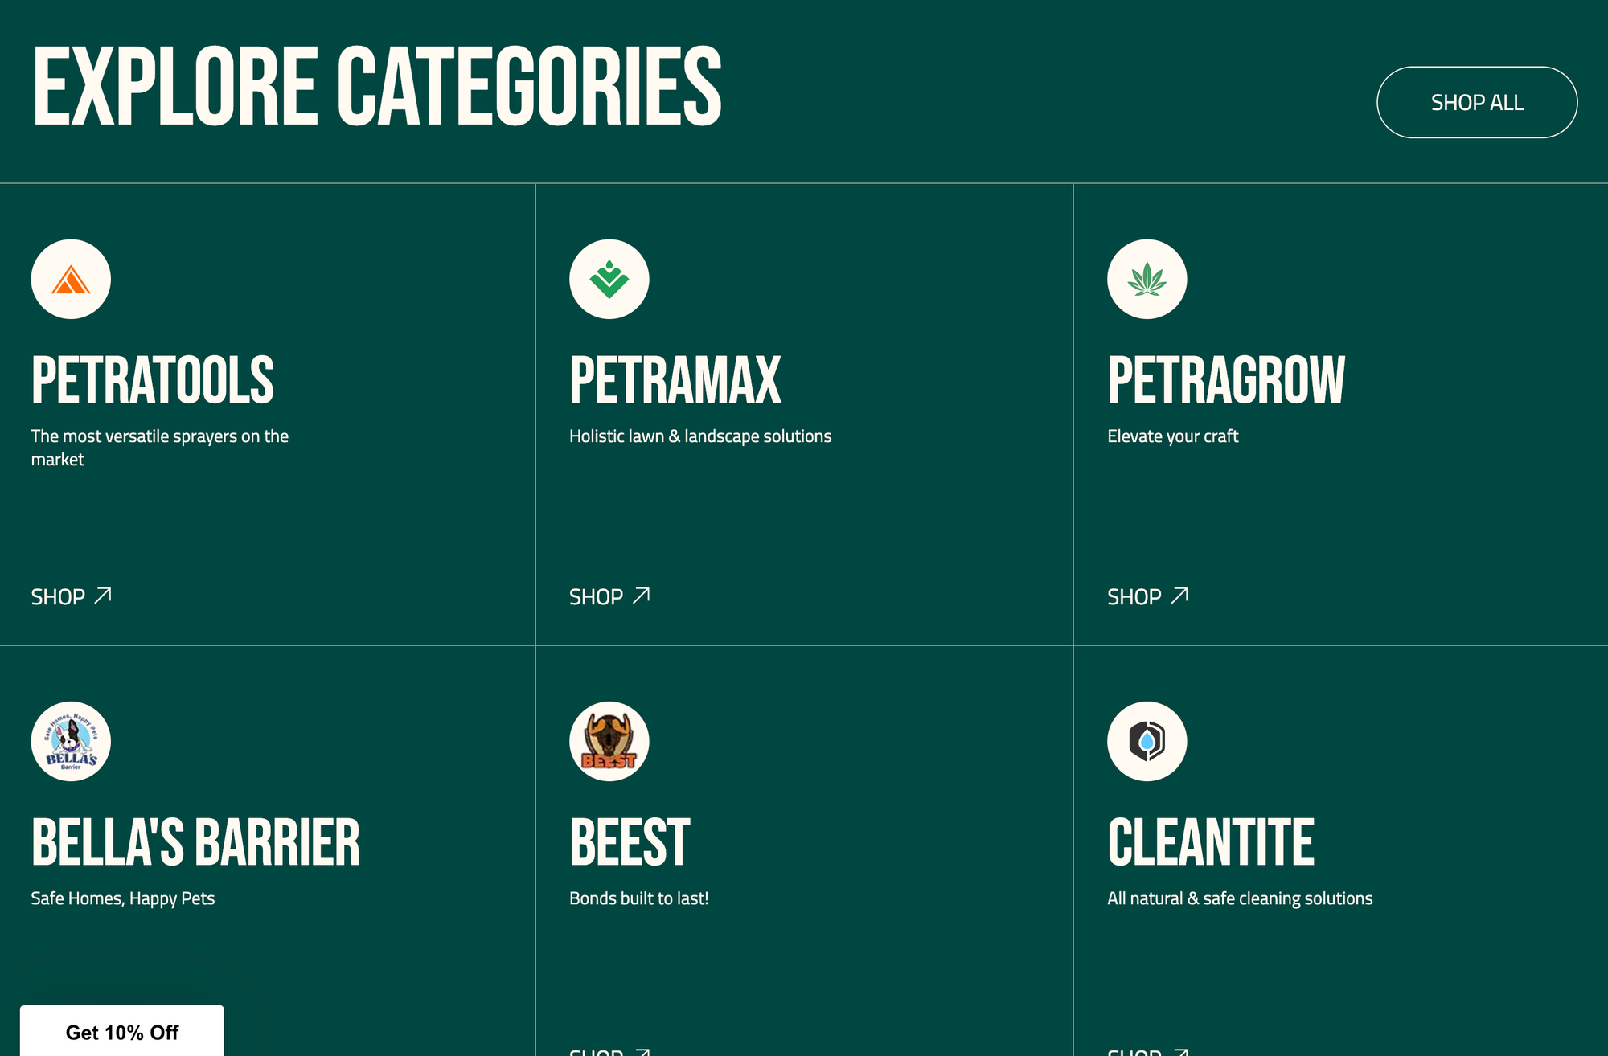Click the CleanTite water drop logo icon
Image resolution: width=1608 pixels, height=1056 pixels.
pyautogui.click(x=1147, y=741)
